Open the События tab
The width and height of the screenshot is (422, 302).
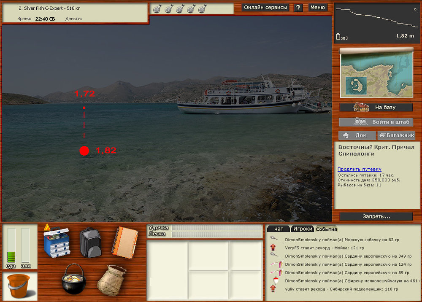326,229
